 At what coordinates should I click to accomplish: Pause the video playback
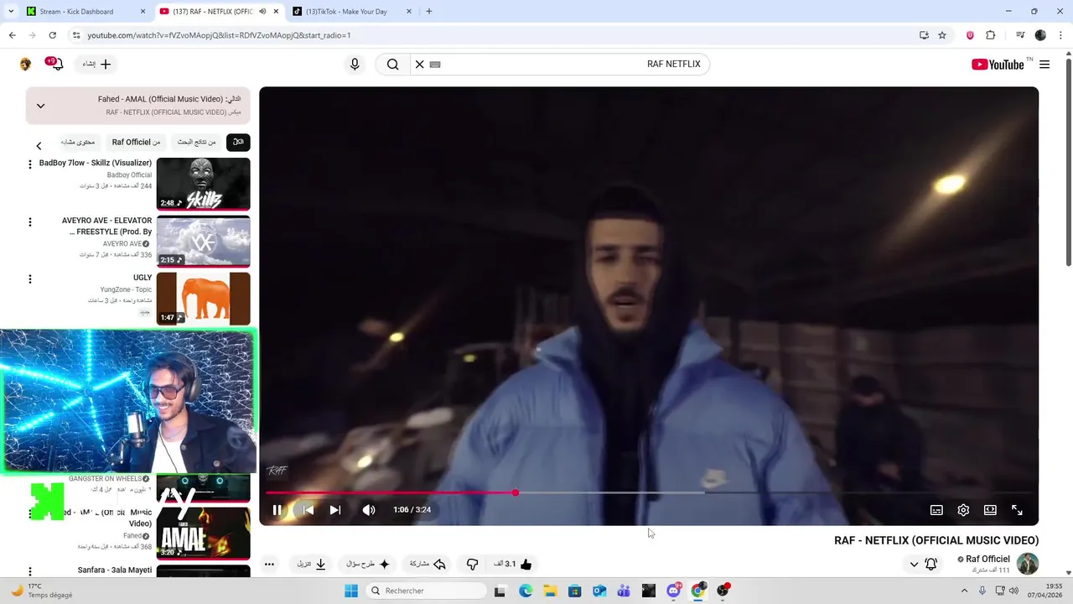coord(277,510)
